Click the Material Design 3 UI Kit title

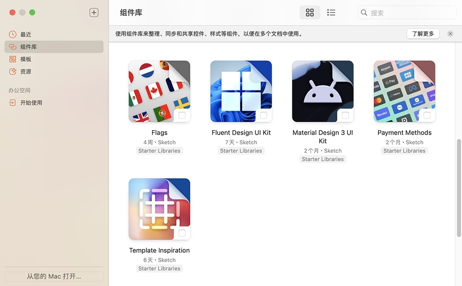point(322,137)
